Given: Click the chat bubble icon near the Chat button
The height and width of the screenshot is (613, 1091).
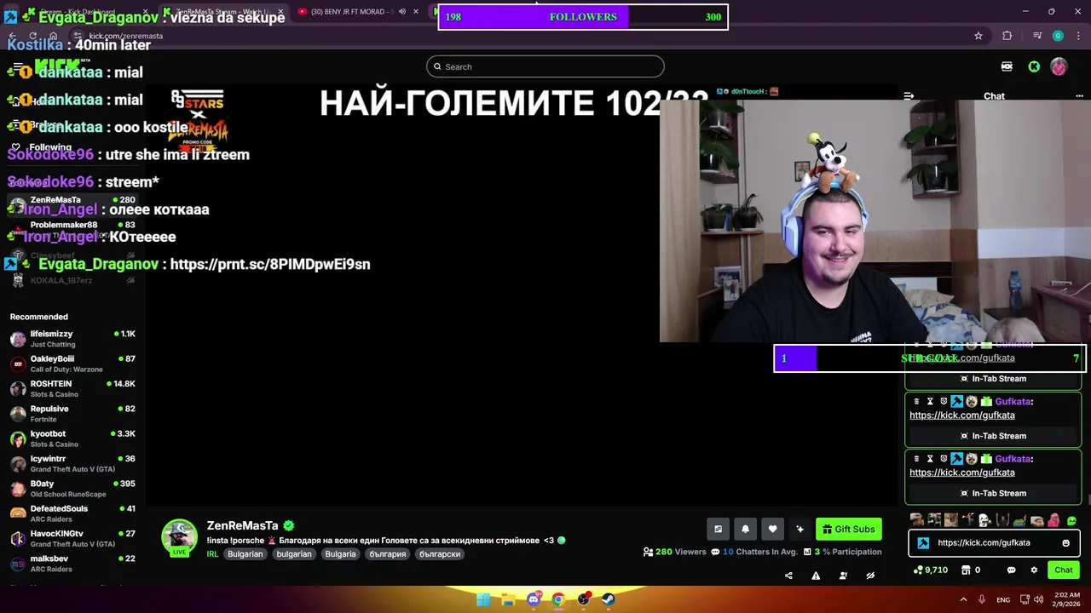Looking at the screenshot, I should (x=1011, y=570).
